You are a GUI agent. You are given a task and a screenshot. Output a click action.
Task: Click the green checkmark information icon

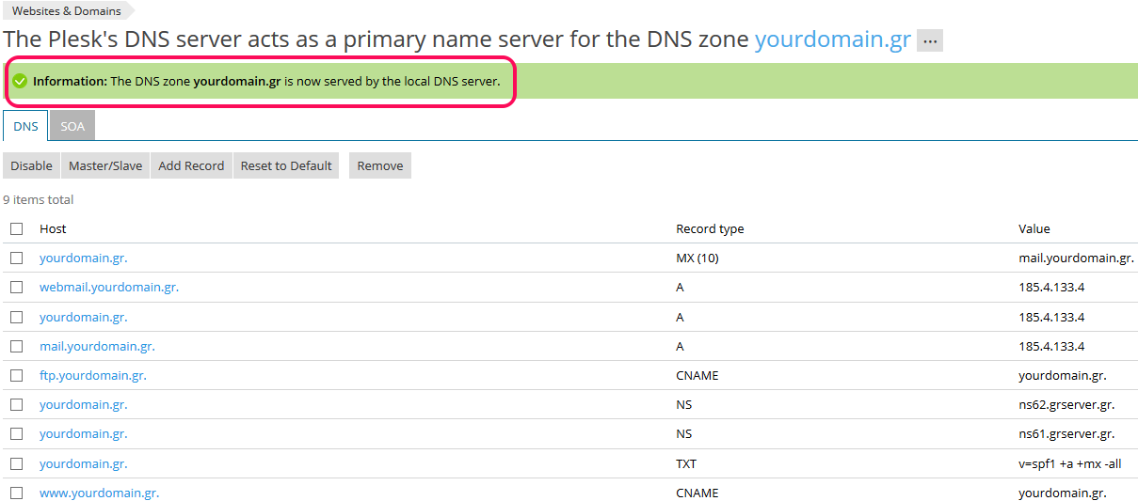[20, 81]
